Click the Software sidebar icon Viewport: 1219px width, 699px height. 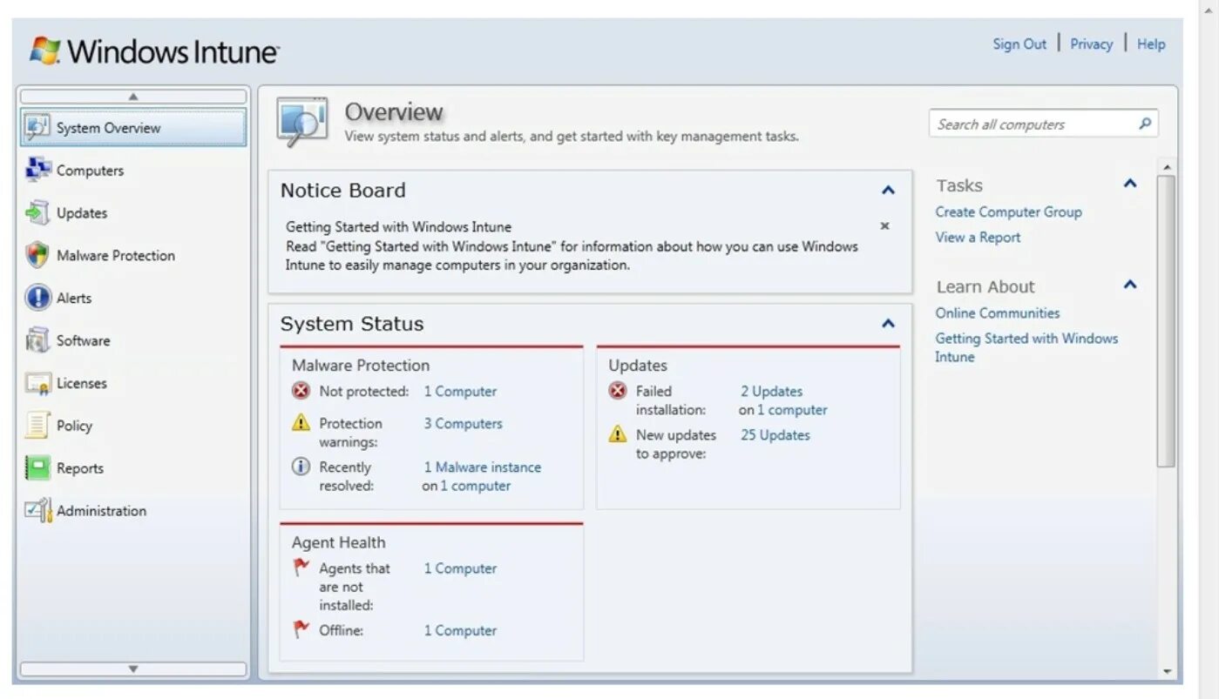(37, 340)
